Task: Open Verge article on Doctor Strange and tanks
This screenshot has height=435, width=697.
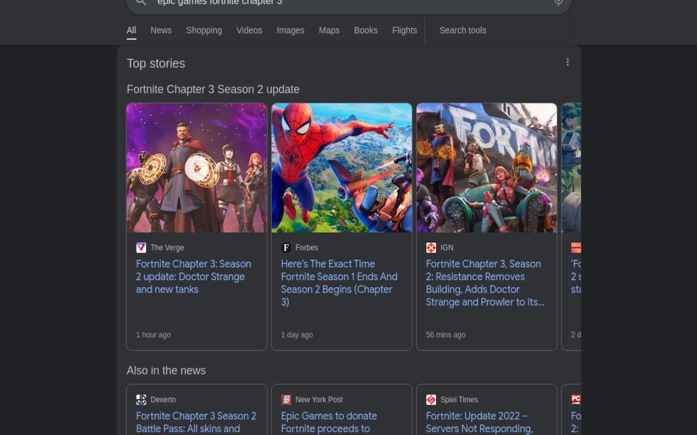Action: (193, 276)
